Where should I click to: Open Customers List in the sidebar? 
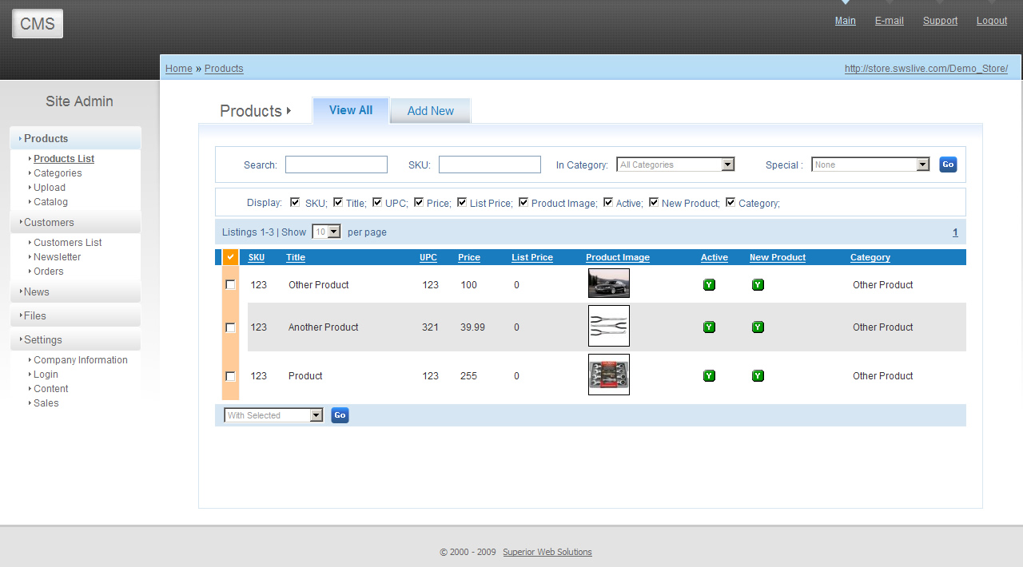68,243
